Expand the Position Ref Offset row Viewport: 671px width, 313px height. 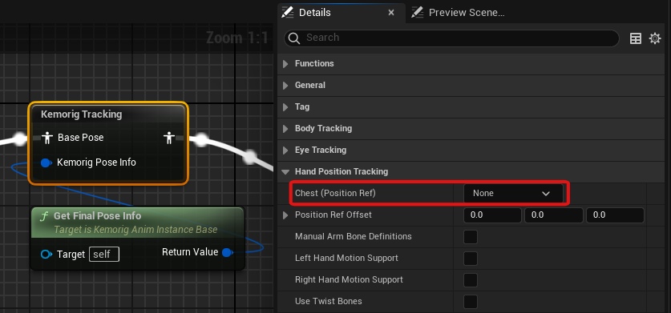[285, 215]
